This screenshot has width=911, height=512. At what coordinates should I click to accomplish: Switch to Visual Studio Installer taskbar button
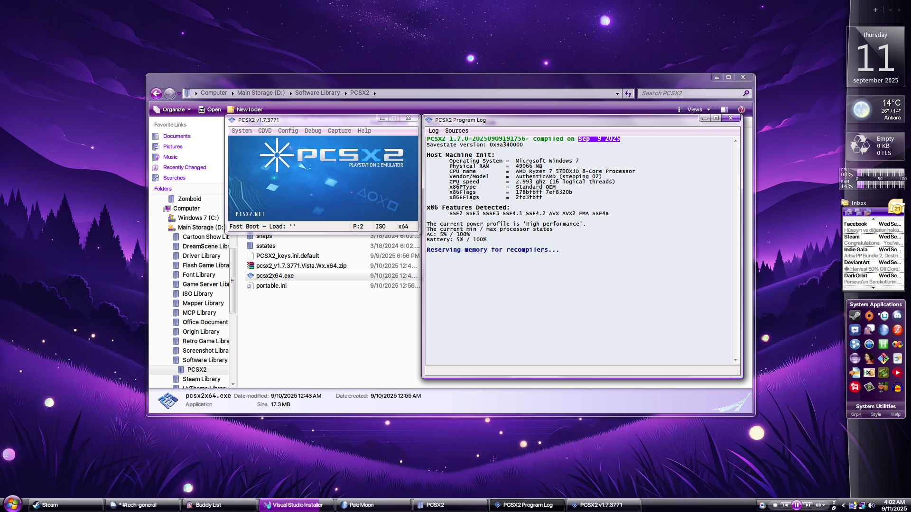297,505
